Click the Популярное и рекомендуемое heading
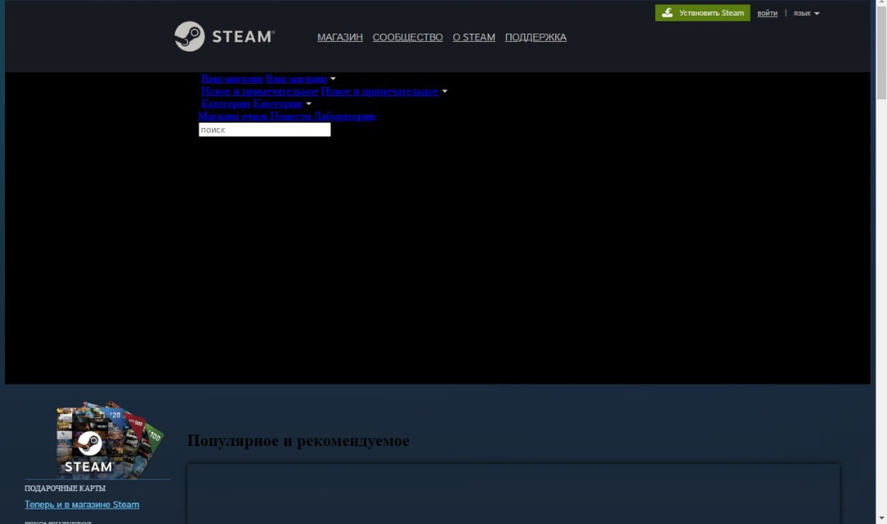This screenshot has height=524, width=887. coord(298,440)
